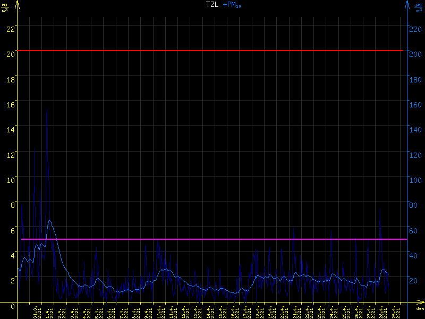This screenshot has height=319, width=425.
Task: Click the 22 value on left axis
Action: click(x=10, y=29)
